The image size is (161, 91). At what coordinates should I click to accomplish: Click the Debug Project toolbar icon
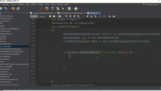(x=69, y=9)
